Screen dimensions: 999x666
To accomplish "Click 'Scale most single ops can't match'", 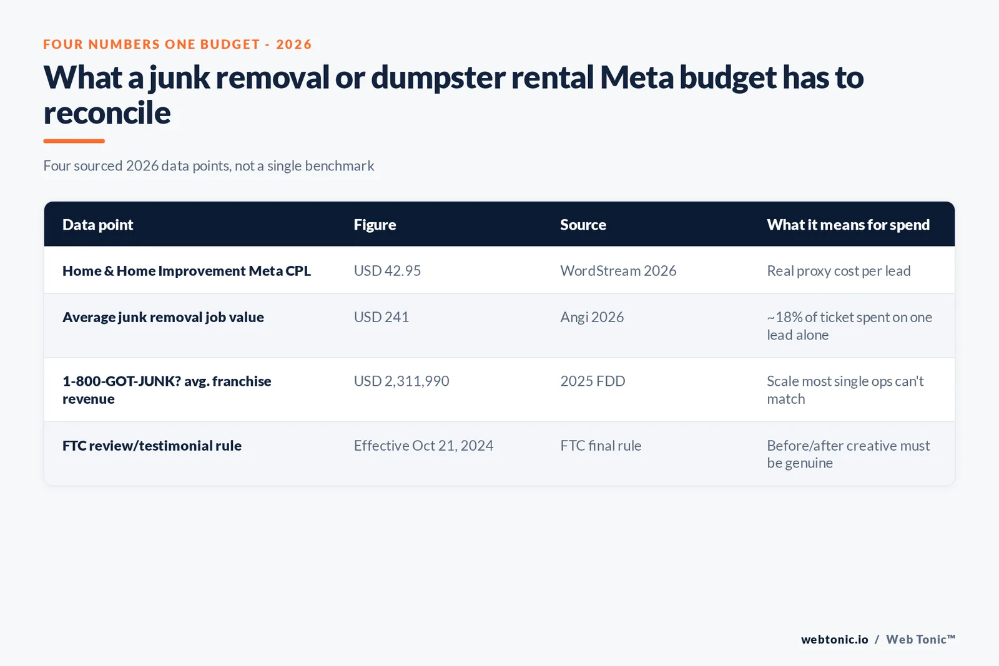I will pyautogui.click(x=845, y=390).
